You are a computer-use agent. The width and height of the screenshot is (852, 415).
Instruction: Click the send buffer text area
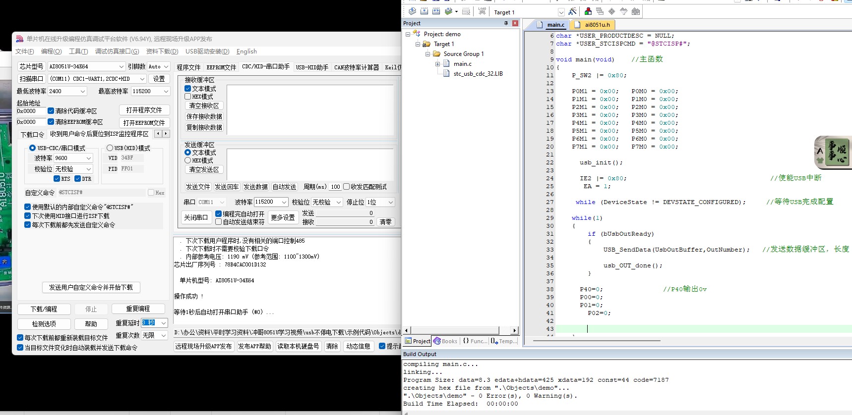310,164
